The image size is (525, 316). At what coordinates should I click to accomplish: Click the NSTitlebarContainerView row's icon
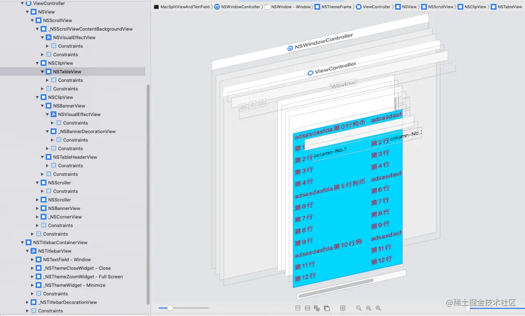click(28, 243)
